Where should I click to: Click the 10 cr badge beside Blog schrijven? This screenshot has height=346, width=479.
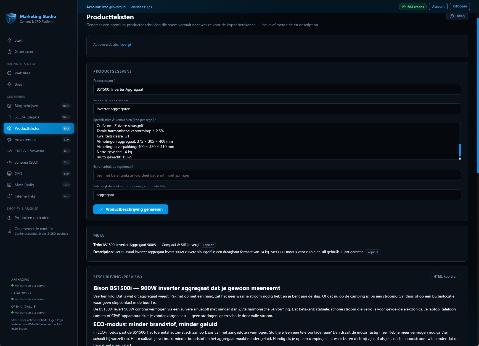click(66, 106)
